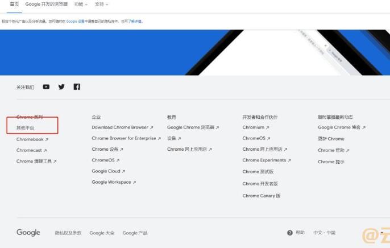
Task: Click the 关注我们 label
Action: tap(25, 87)
